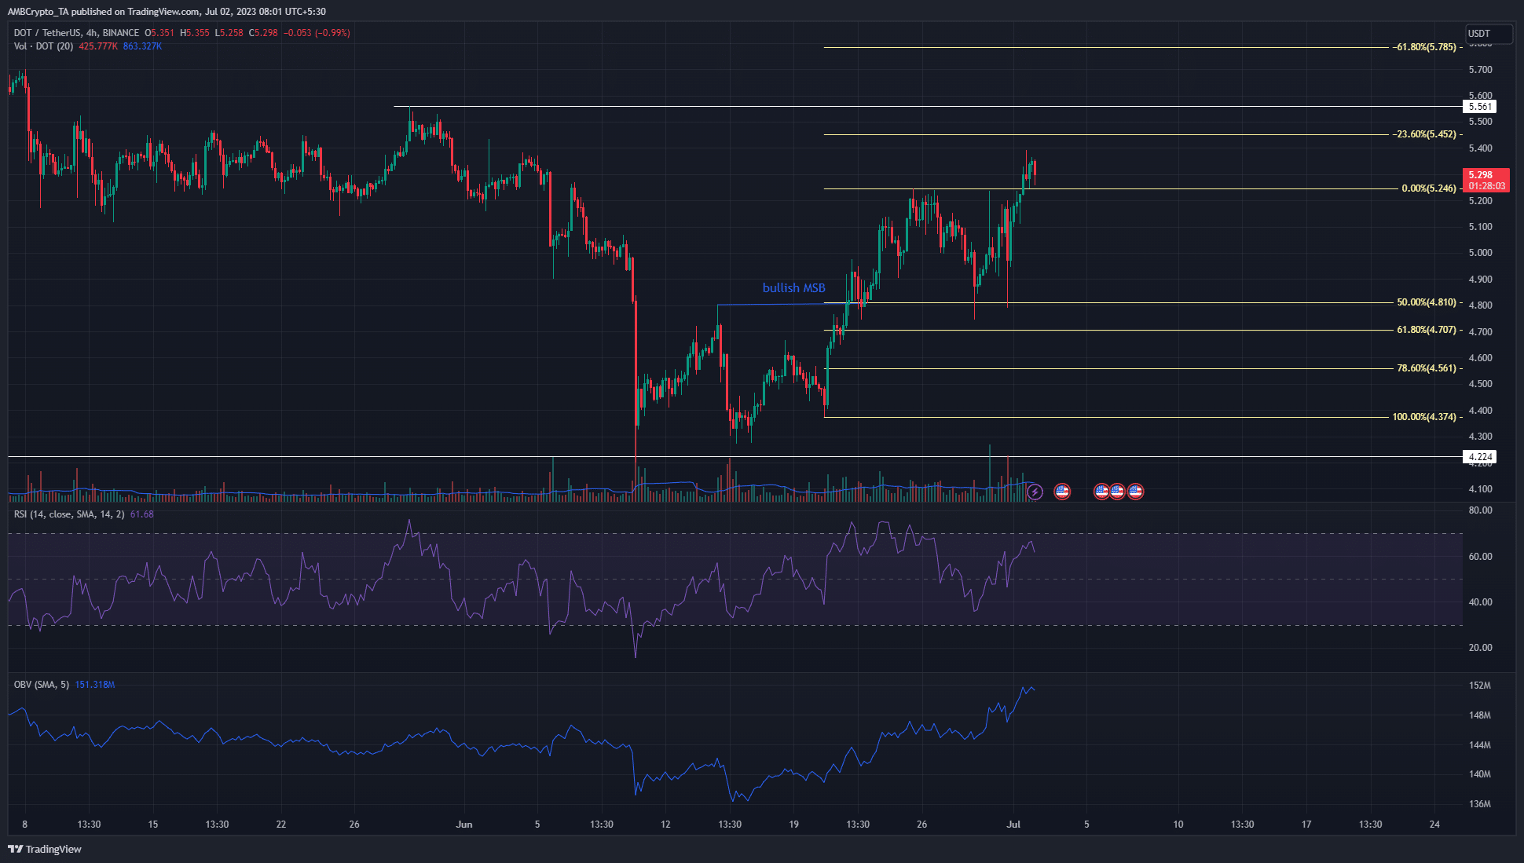
Task: Click the purple lightning event icon
Action: pos(1035,492)
